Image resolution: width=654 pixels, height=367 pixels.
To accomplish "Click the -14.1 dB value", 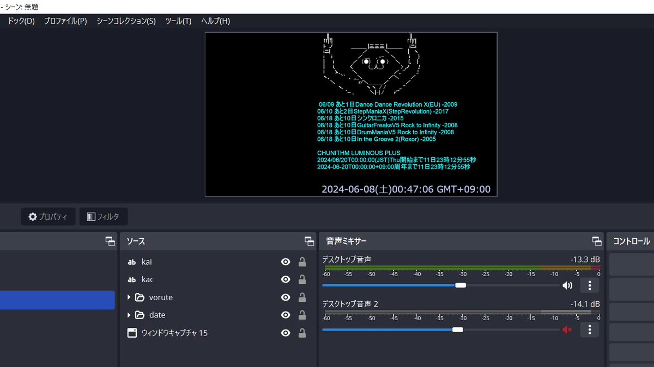I will 585,304.
